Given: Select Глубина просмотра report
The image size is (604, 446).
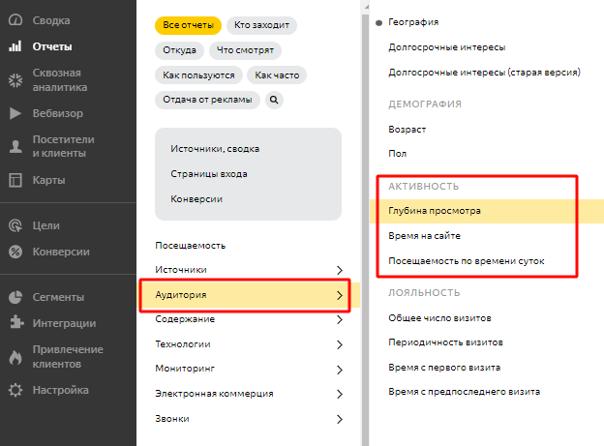Looking at the screenshot, I should point(435,211).
